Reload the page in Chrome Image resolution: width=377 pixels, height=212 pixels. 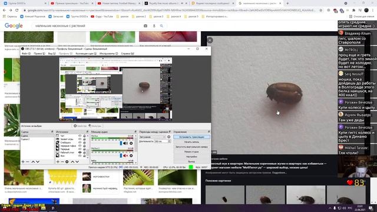click(17, 11)
